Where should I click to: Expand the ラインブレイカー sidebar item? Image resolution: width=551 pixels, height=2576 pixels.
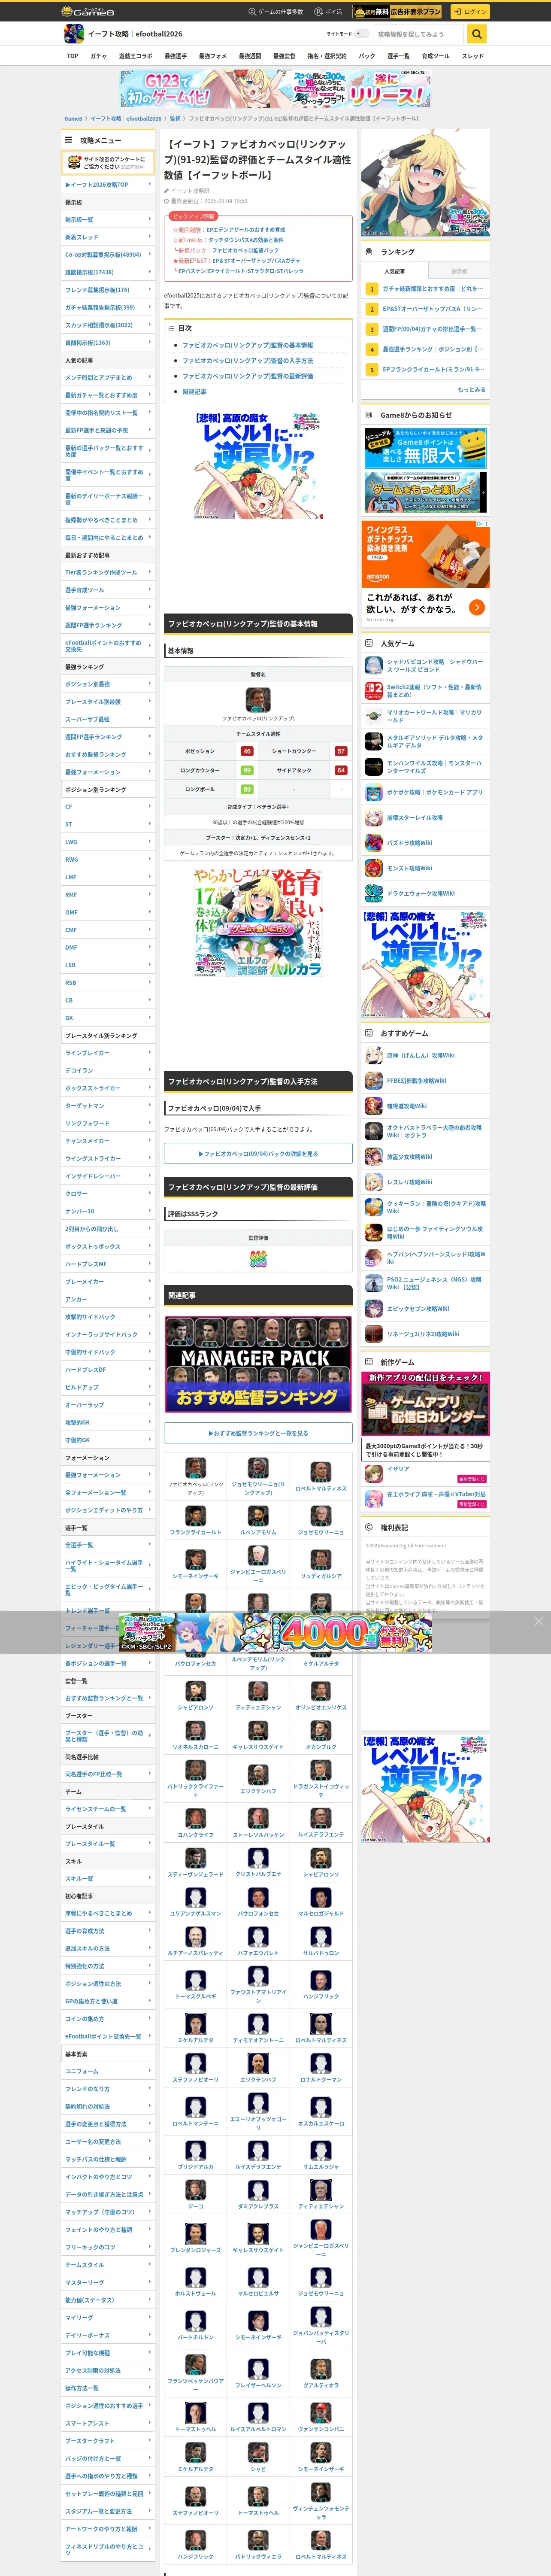108,1053
